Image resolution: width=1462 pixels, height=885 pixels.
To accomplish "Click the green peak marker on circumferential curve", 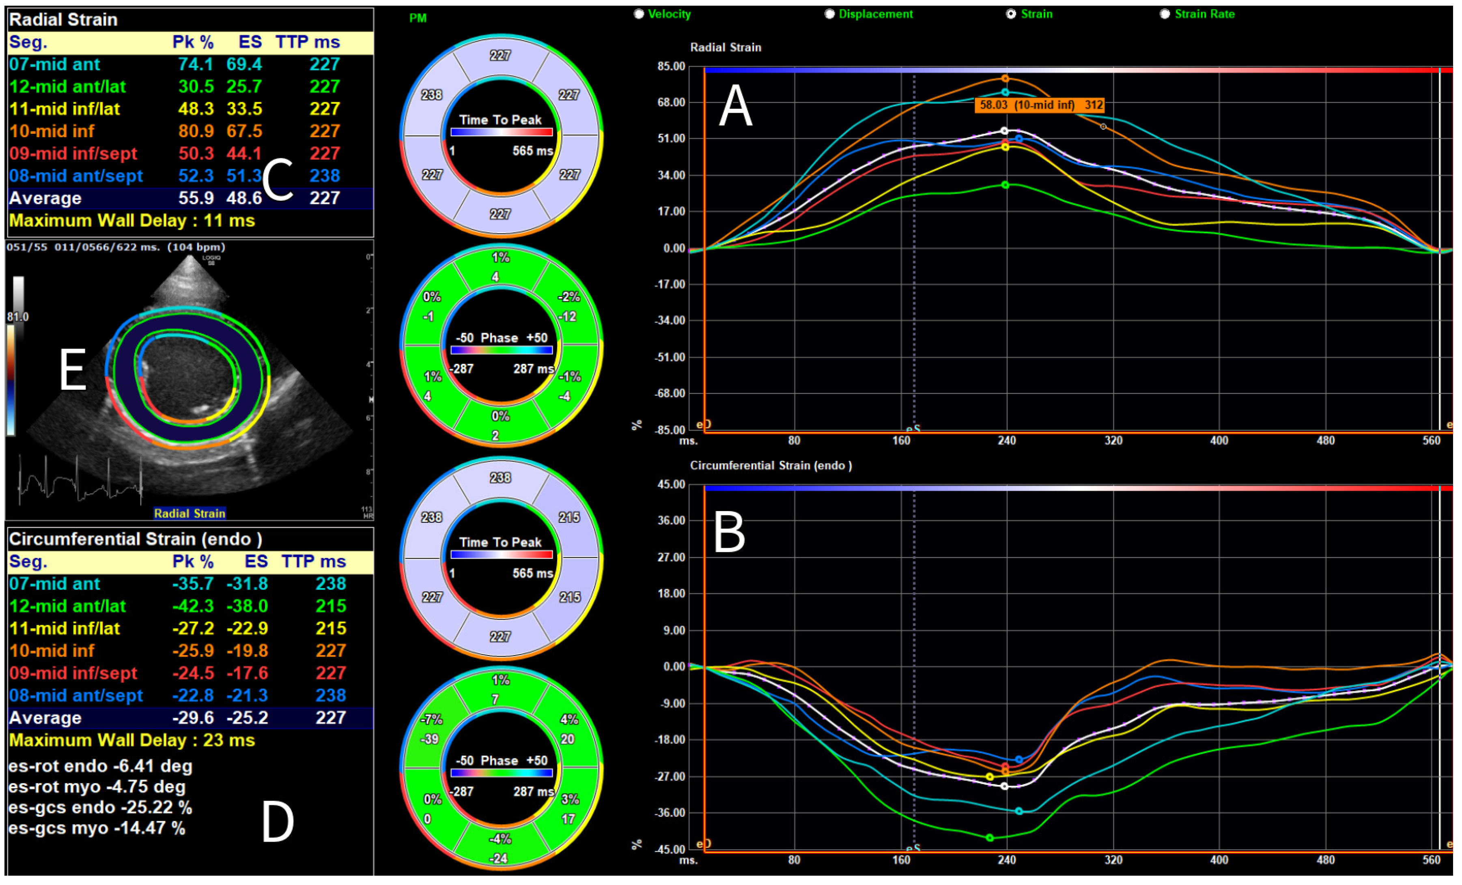I will (x=990, y=838).
